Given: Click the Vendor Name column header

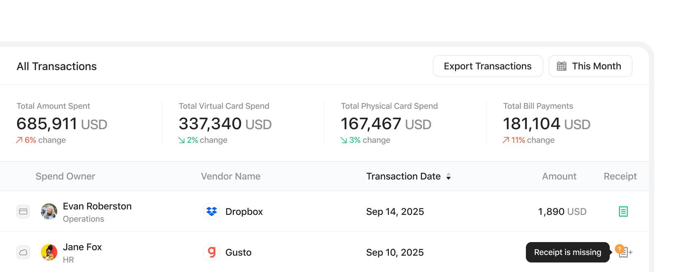Looking at the screenshot, I should pyautogui.click(x=230, y=176).
